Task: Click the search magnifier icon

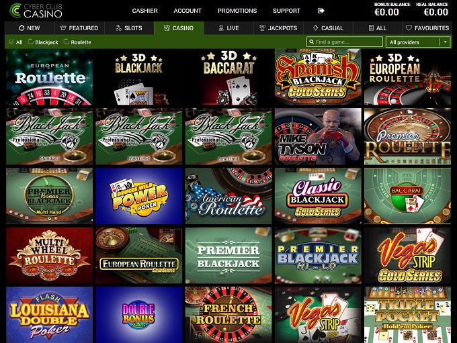Action: point(312,42)
